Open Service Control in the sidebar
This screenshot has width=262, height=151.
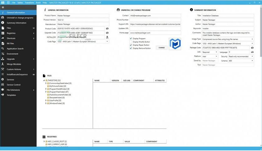(x=18, y=85)
